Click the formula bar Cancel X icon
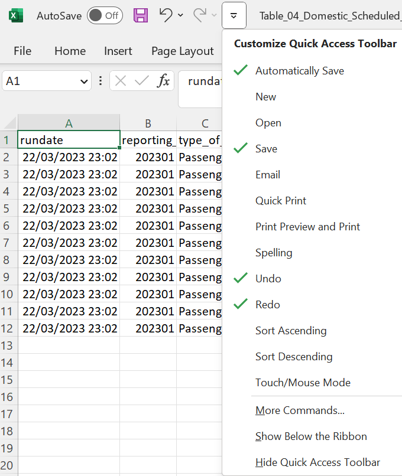402x476 pixels. pyautogui.click(x=121, y=81)
